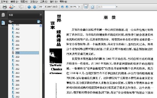
Task: Click the Print icon in toolbar
Action: pyautogui.click(x=5, y=7)
